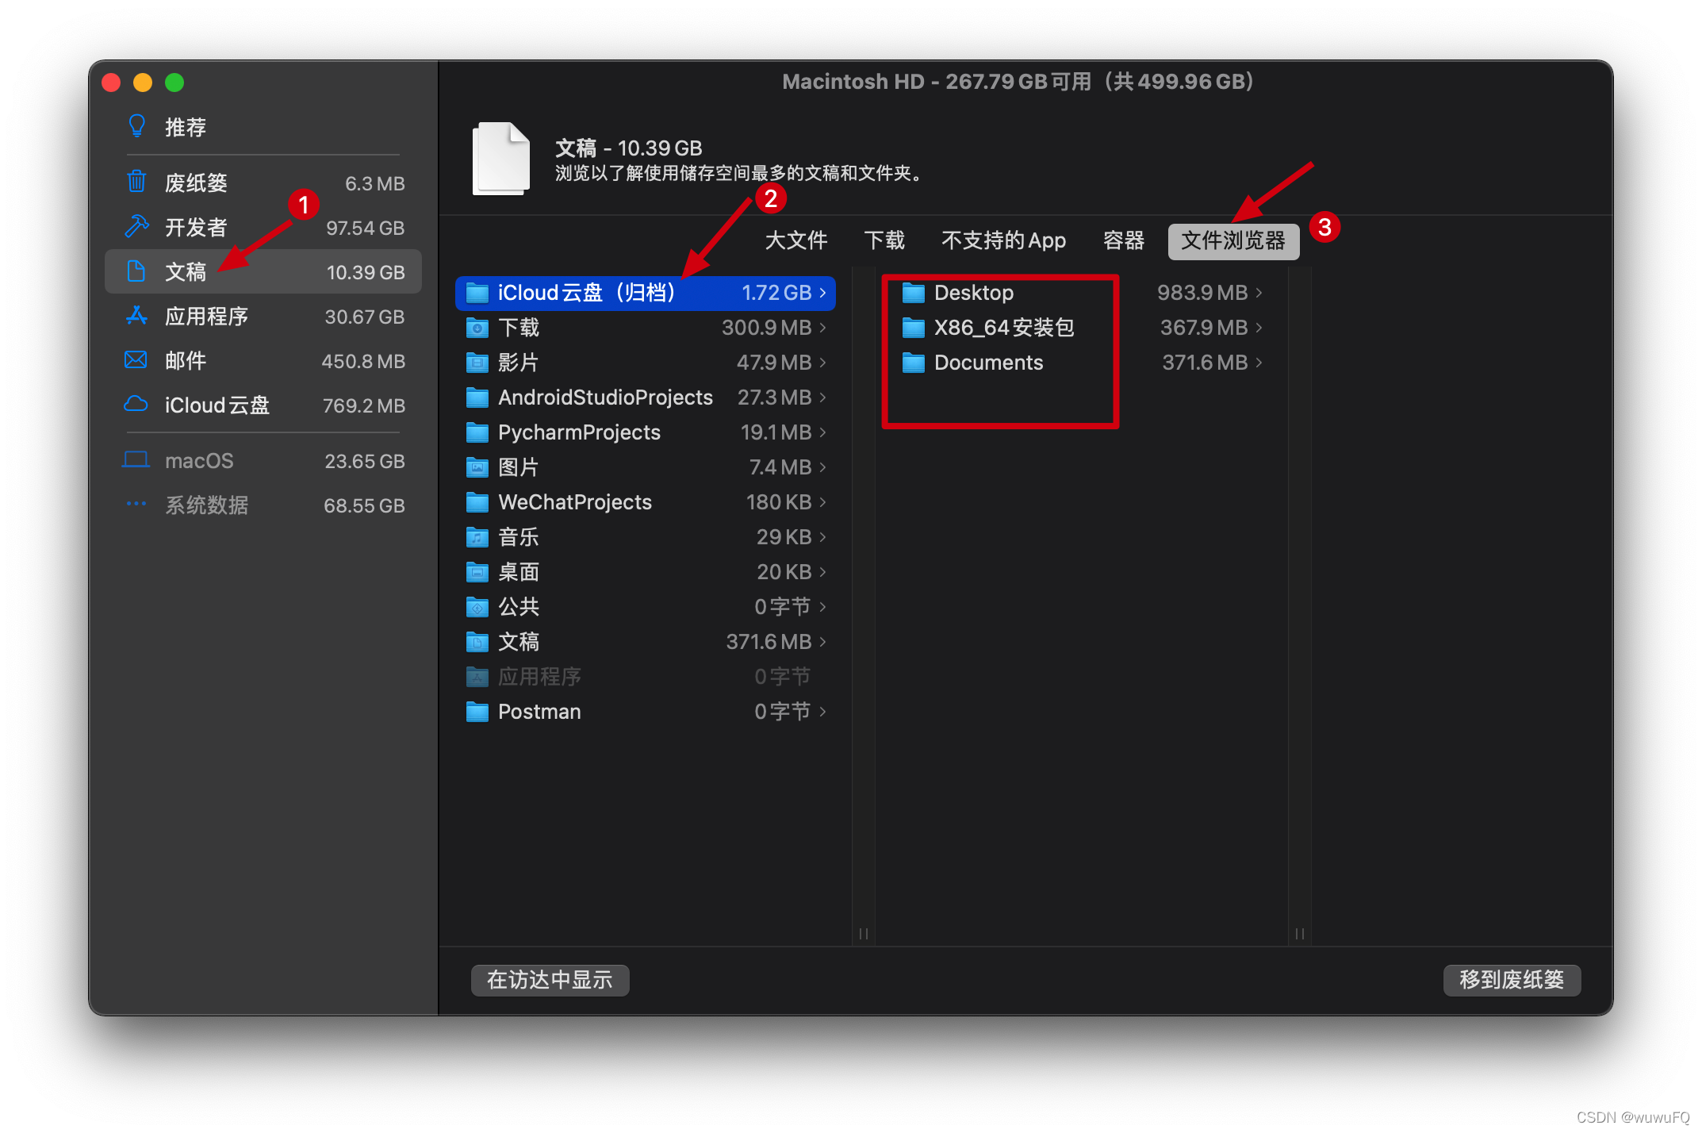The height and width of the screenshot is (1133, 1702).
Task: Open Applications via App Store icon
Action: [136, 316]
